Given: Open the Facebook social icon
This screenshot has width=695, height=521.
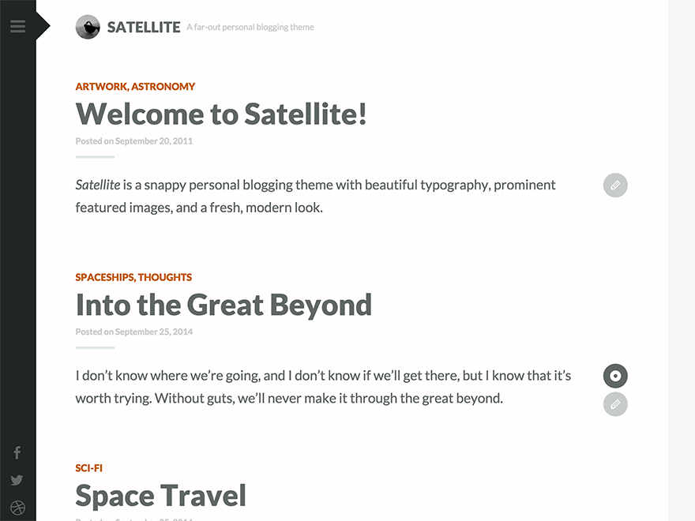Looking at the screenshot, I should (x=17, y=452).
